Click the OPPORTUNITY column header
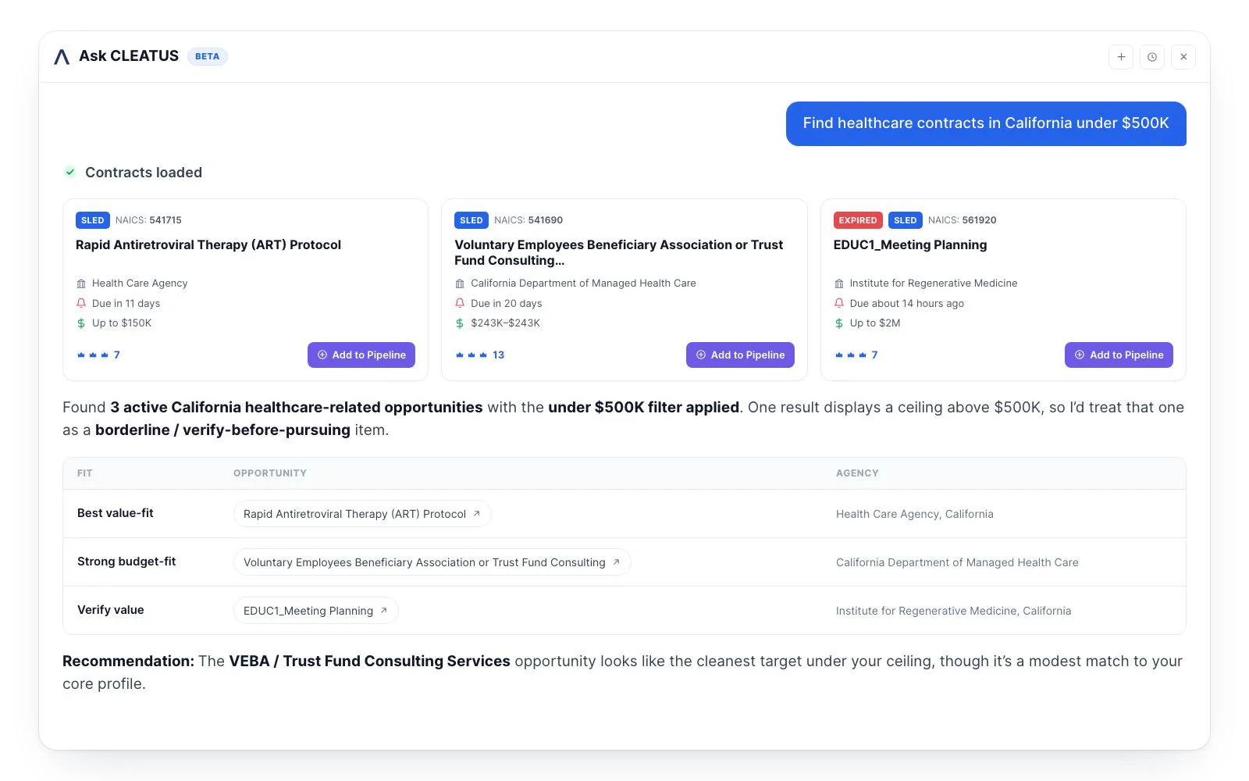Image resolution: width=1249 pixels, height=781 pixels. tap(270, 473)
